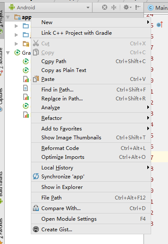Expand the third folder under app
The image size is (168, 244).
click(x=16, y=44)
